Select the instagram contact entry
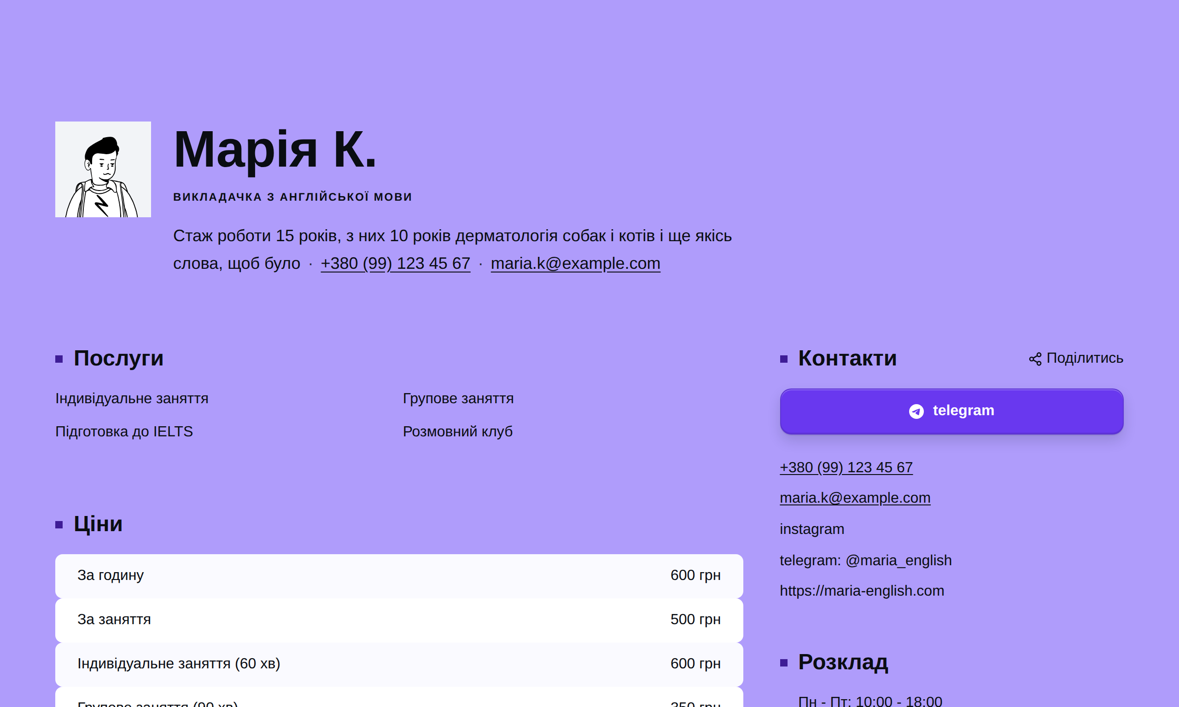This screenshot has width=1179, height=707. tap(811, 529)
